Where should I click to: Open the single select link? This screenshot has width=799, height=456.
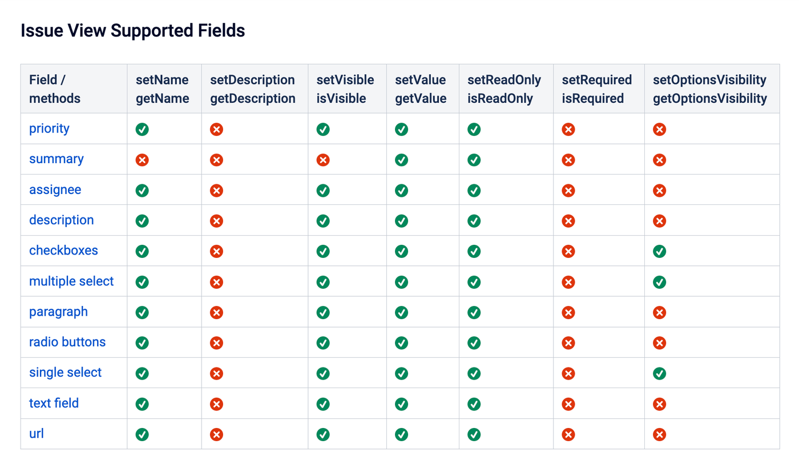tap(65, 372)
